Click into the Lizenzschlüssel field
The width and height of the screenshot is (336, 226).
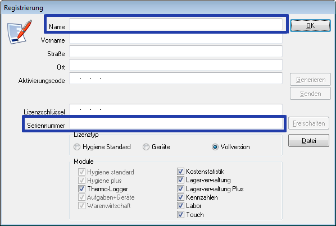(176, 109)
